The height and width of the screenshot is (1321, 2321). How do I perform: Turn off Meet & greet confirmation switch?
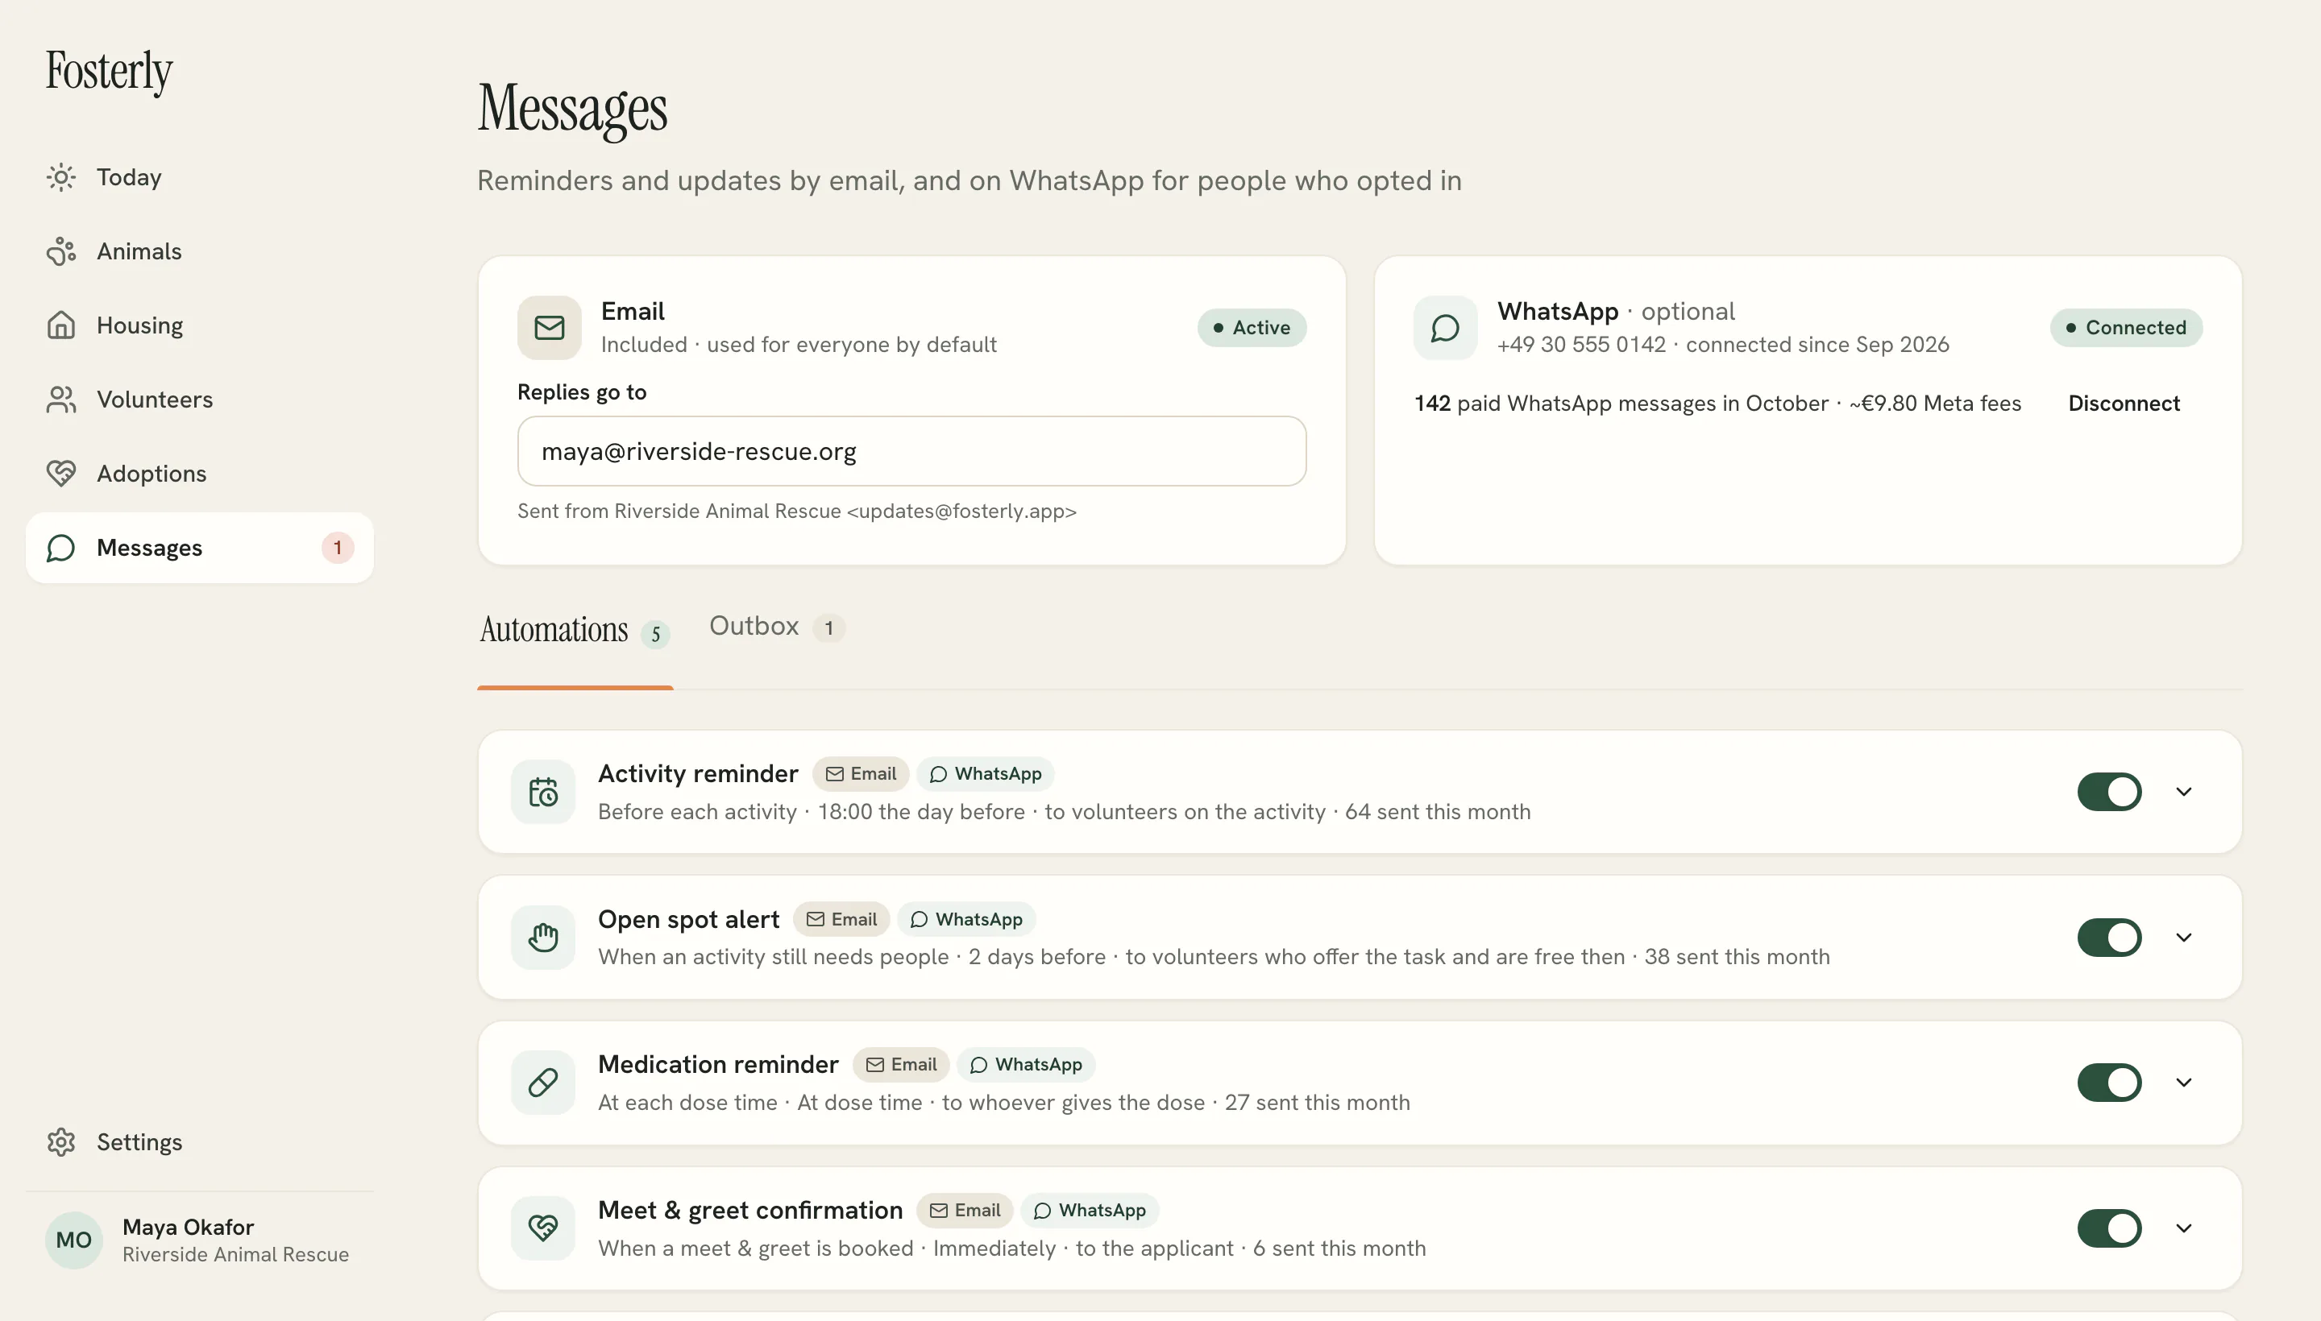(x=2110, y=1228)
